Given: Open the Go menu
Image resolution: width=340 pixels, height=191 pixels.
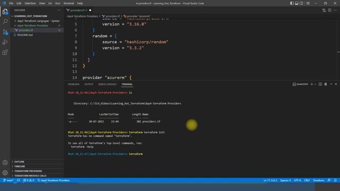Looking at the screenshot, I should click(50, 3).
